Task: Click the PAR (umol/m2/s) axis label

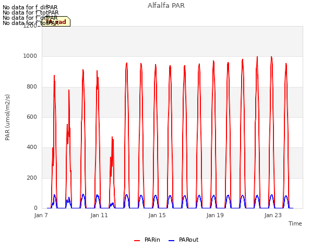Action: click(7, 117)
